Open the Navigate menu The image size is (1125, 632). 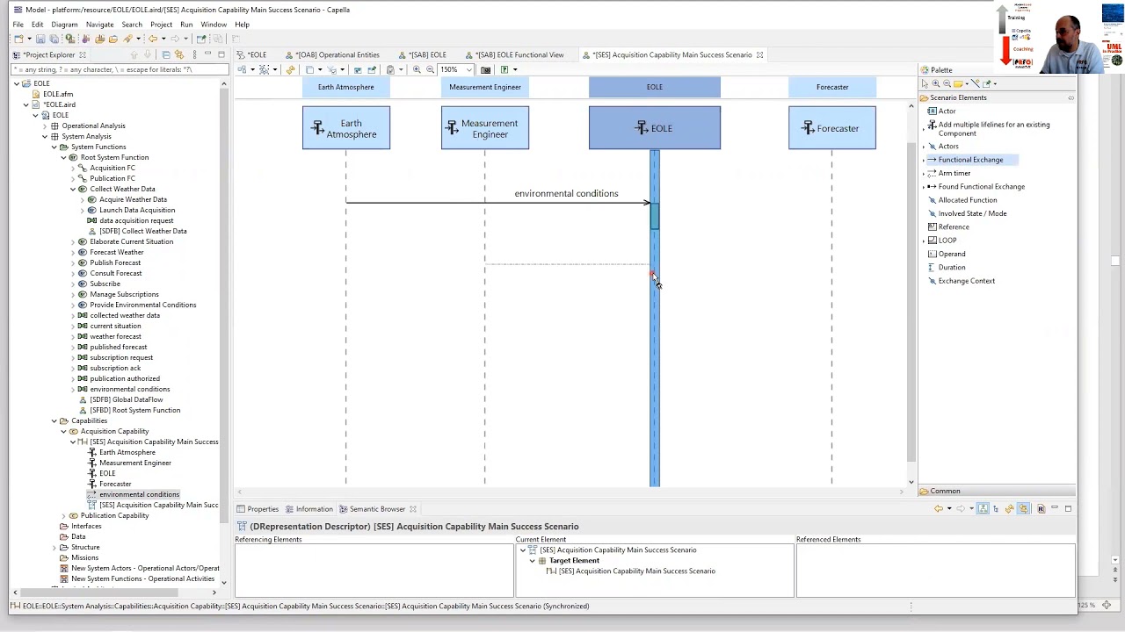[99, 25]
